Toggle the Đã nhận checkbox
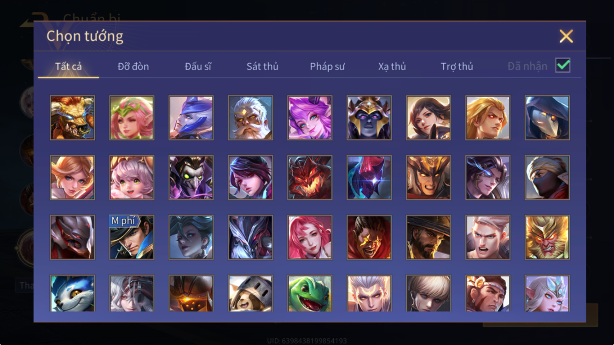This screenshot has height=345, width=614. pos(562,65)
